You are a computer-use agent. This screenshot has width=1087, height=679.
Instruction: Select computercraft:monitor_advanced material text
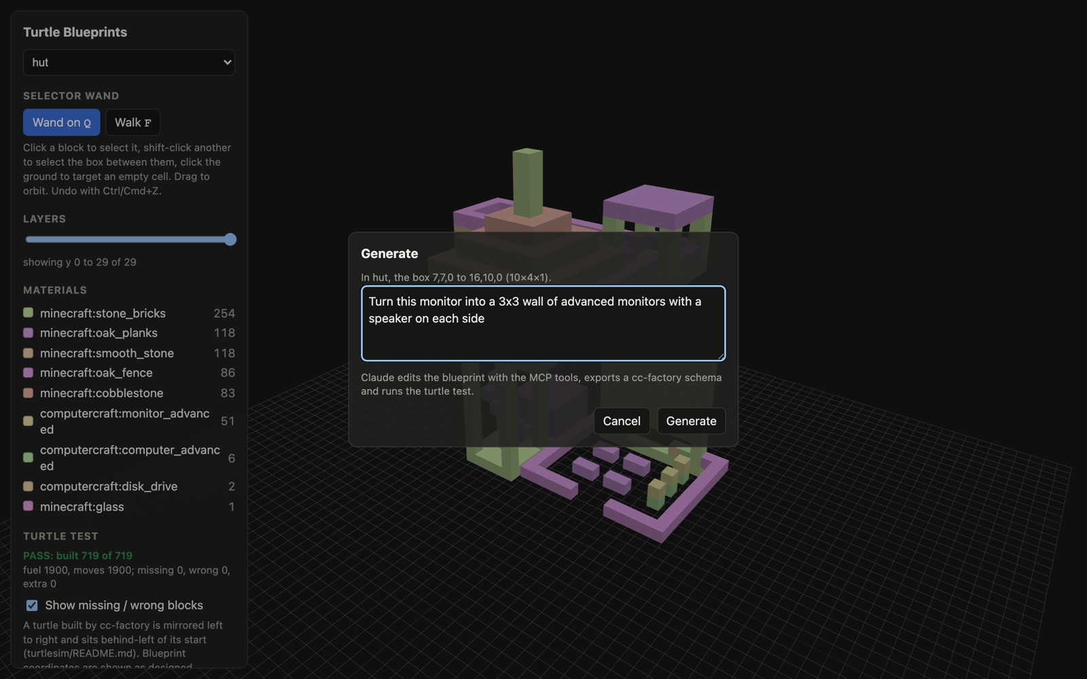click(124, 421)
